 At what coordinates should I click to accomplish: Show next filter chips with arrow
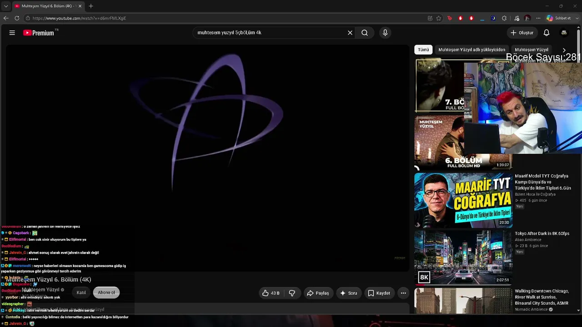pos(564,50)
